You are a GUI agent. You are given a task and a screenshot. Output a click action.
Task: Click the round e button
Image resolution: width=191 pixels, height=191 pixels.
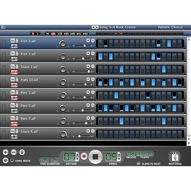pos(6,160)
